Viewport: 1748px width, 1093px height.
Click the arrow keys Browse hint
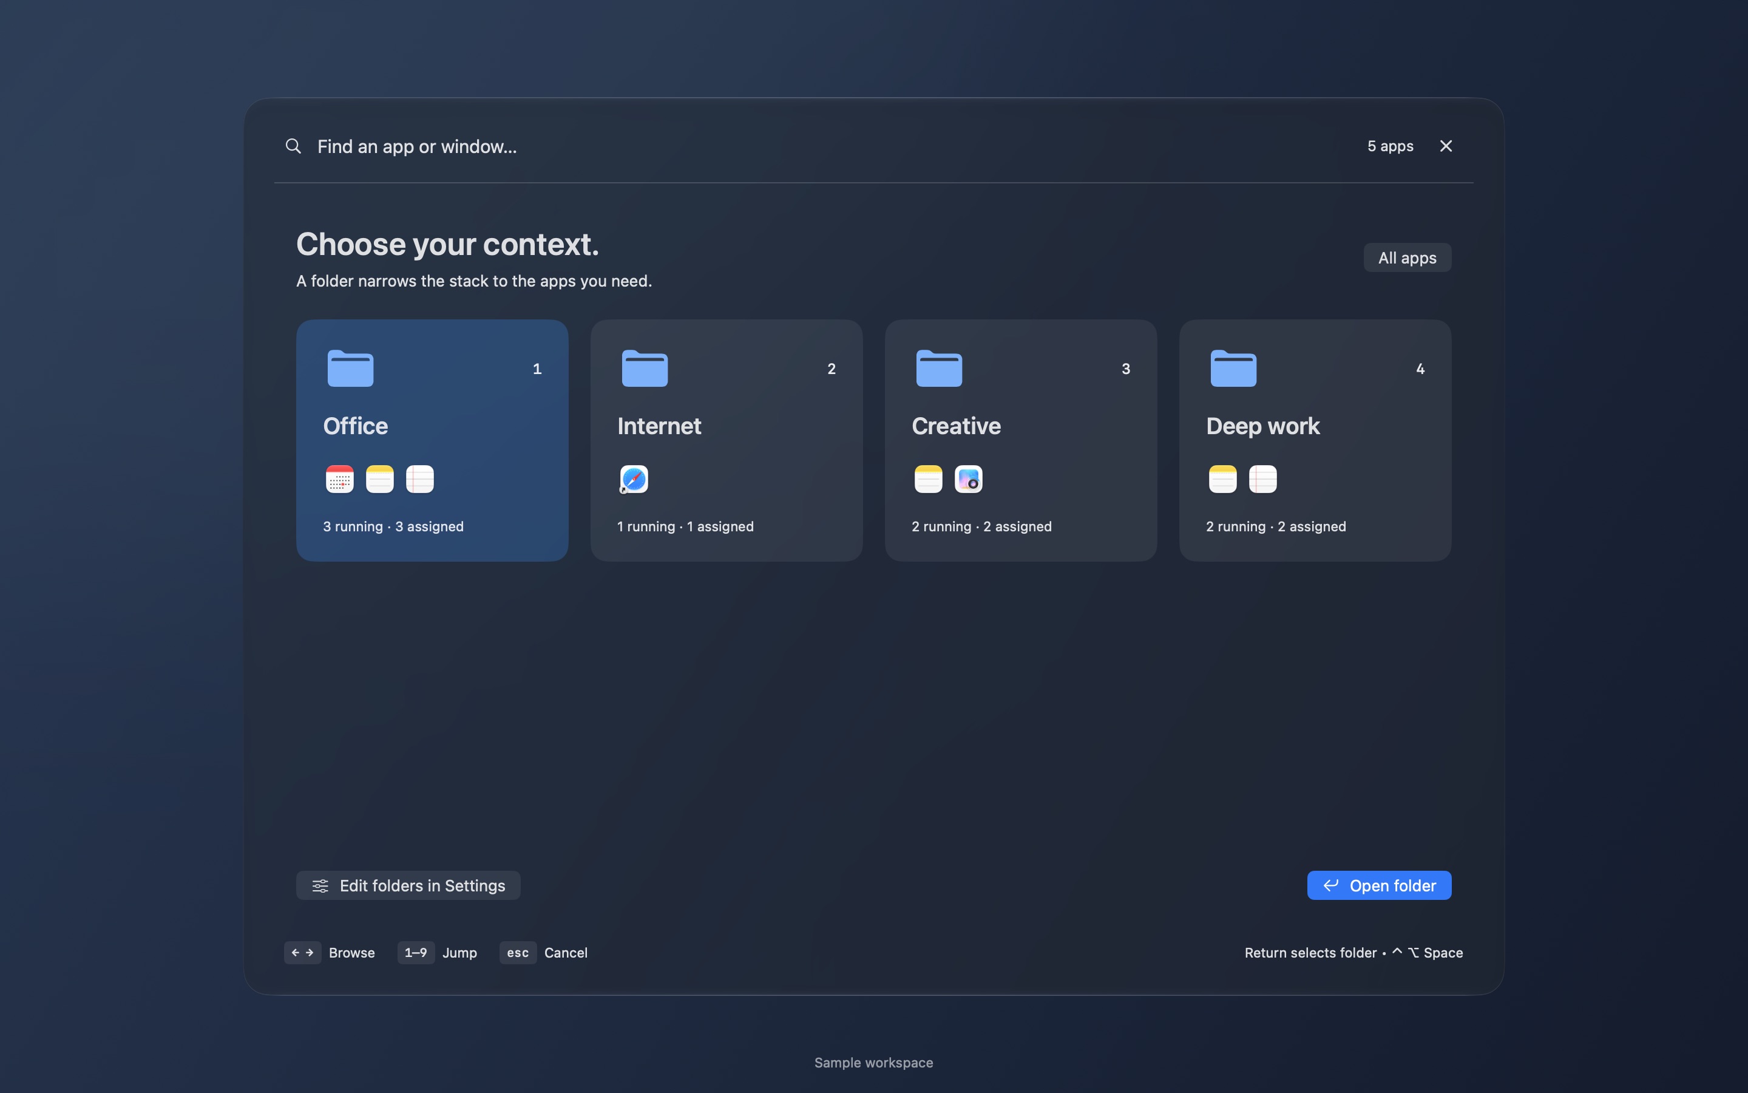point(330,953)
